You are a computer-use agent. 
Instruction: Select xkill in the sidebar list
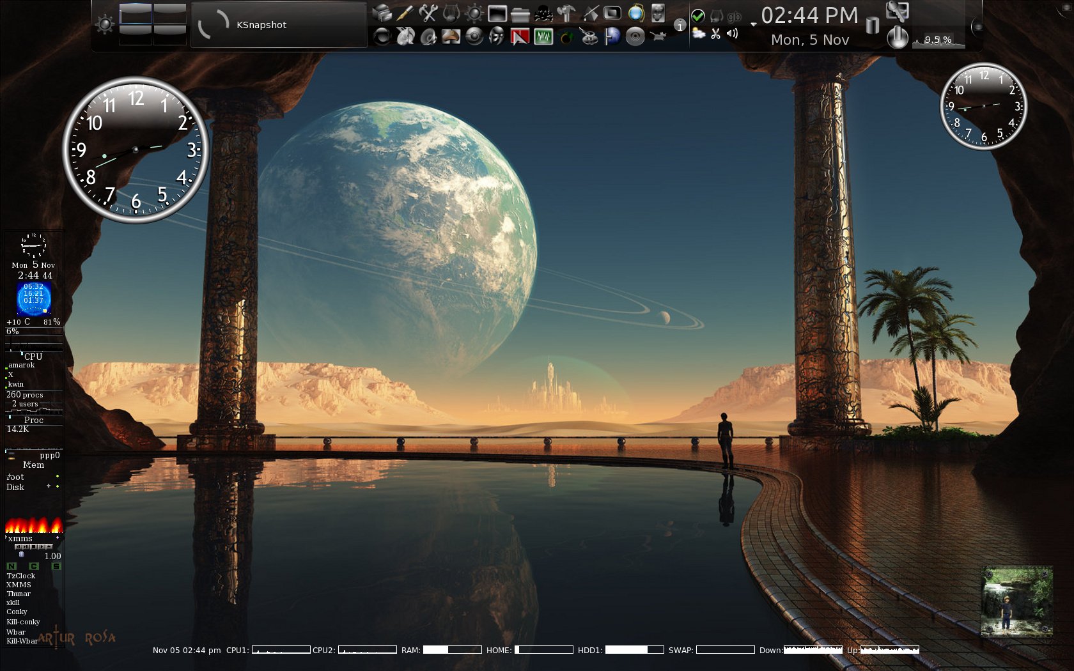[x=13, y=603]
